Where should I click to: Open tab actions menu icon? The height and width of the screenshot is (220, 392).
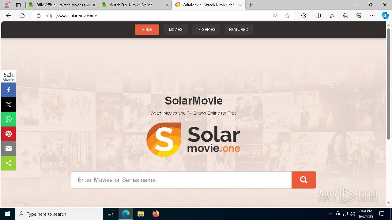tap(18, 5)
